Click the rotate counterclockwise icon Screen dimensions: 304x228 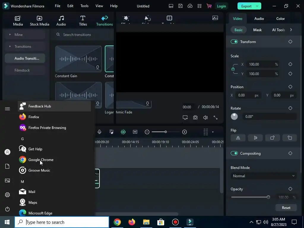(x=290, y=138)
